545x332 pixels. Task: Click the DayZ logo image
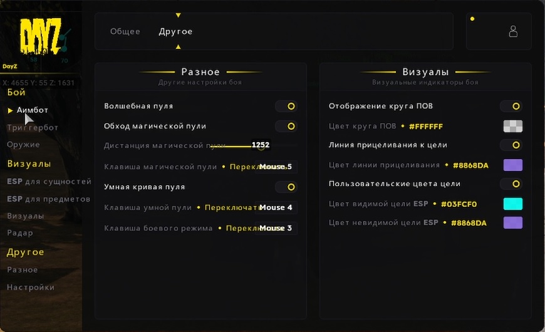(x=41, y=39)
